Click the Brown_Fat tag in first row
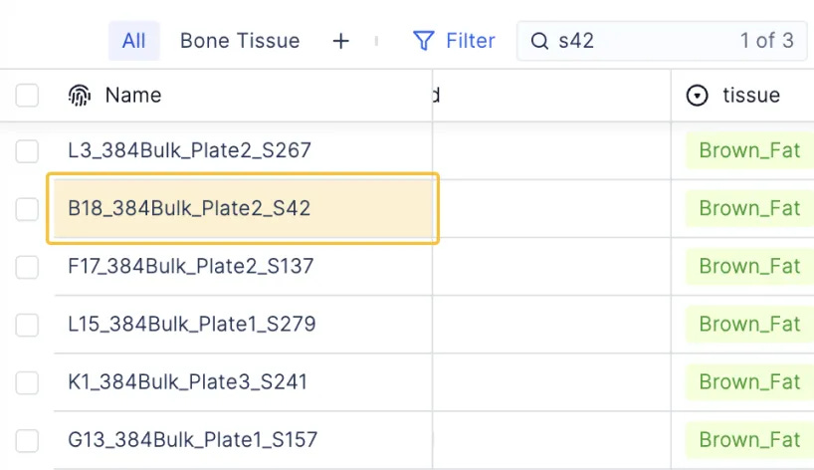The height and width of the screenshot is (470, 814). (749, 150)
